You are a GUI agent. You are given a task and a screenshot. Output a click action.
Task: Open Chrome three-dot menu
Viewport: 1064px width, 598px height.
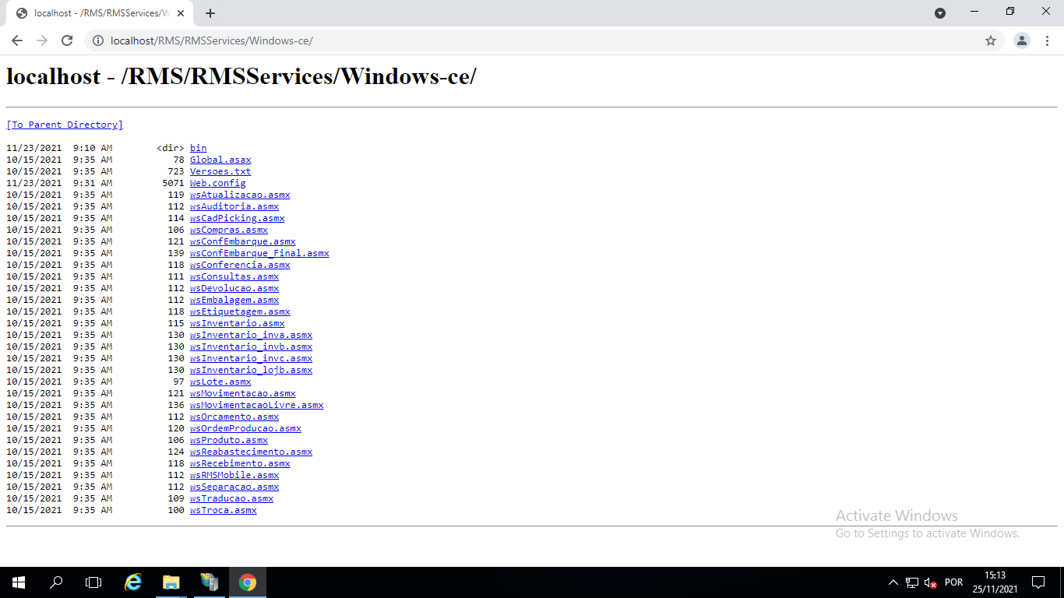pyautogui.click(x=1047, y=40)
